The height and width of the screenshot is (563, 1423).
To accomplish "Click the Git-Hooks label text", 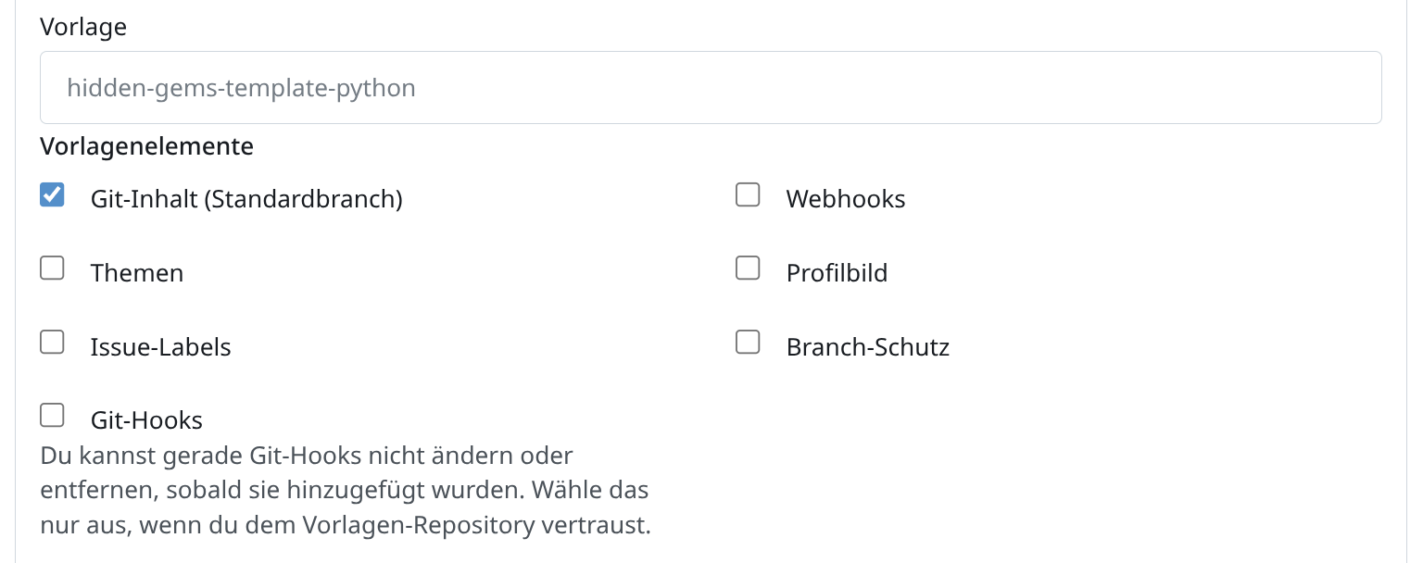I will (x=146, y=420).
